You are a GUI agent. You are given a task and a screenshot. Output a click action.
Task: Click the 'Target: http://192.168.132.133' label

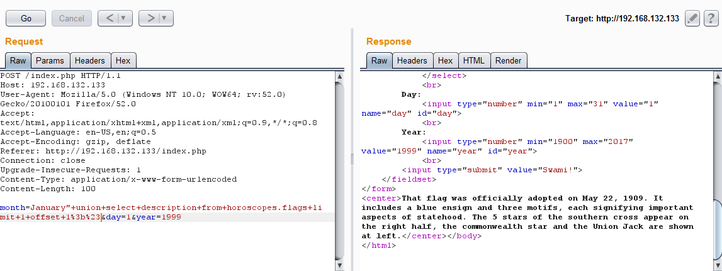pos(622,19)
